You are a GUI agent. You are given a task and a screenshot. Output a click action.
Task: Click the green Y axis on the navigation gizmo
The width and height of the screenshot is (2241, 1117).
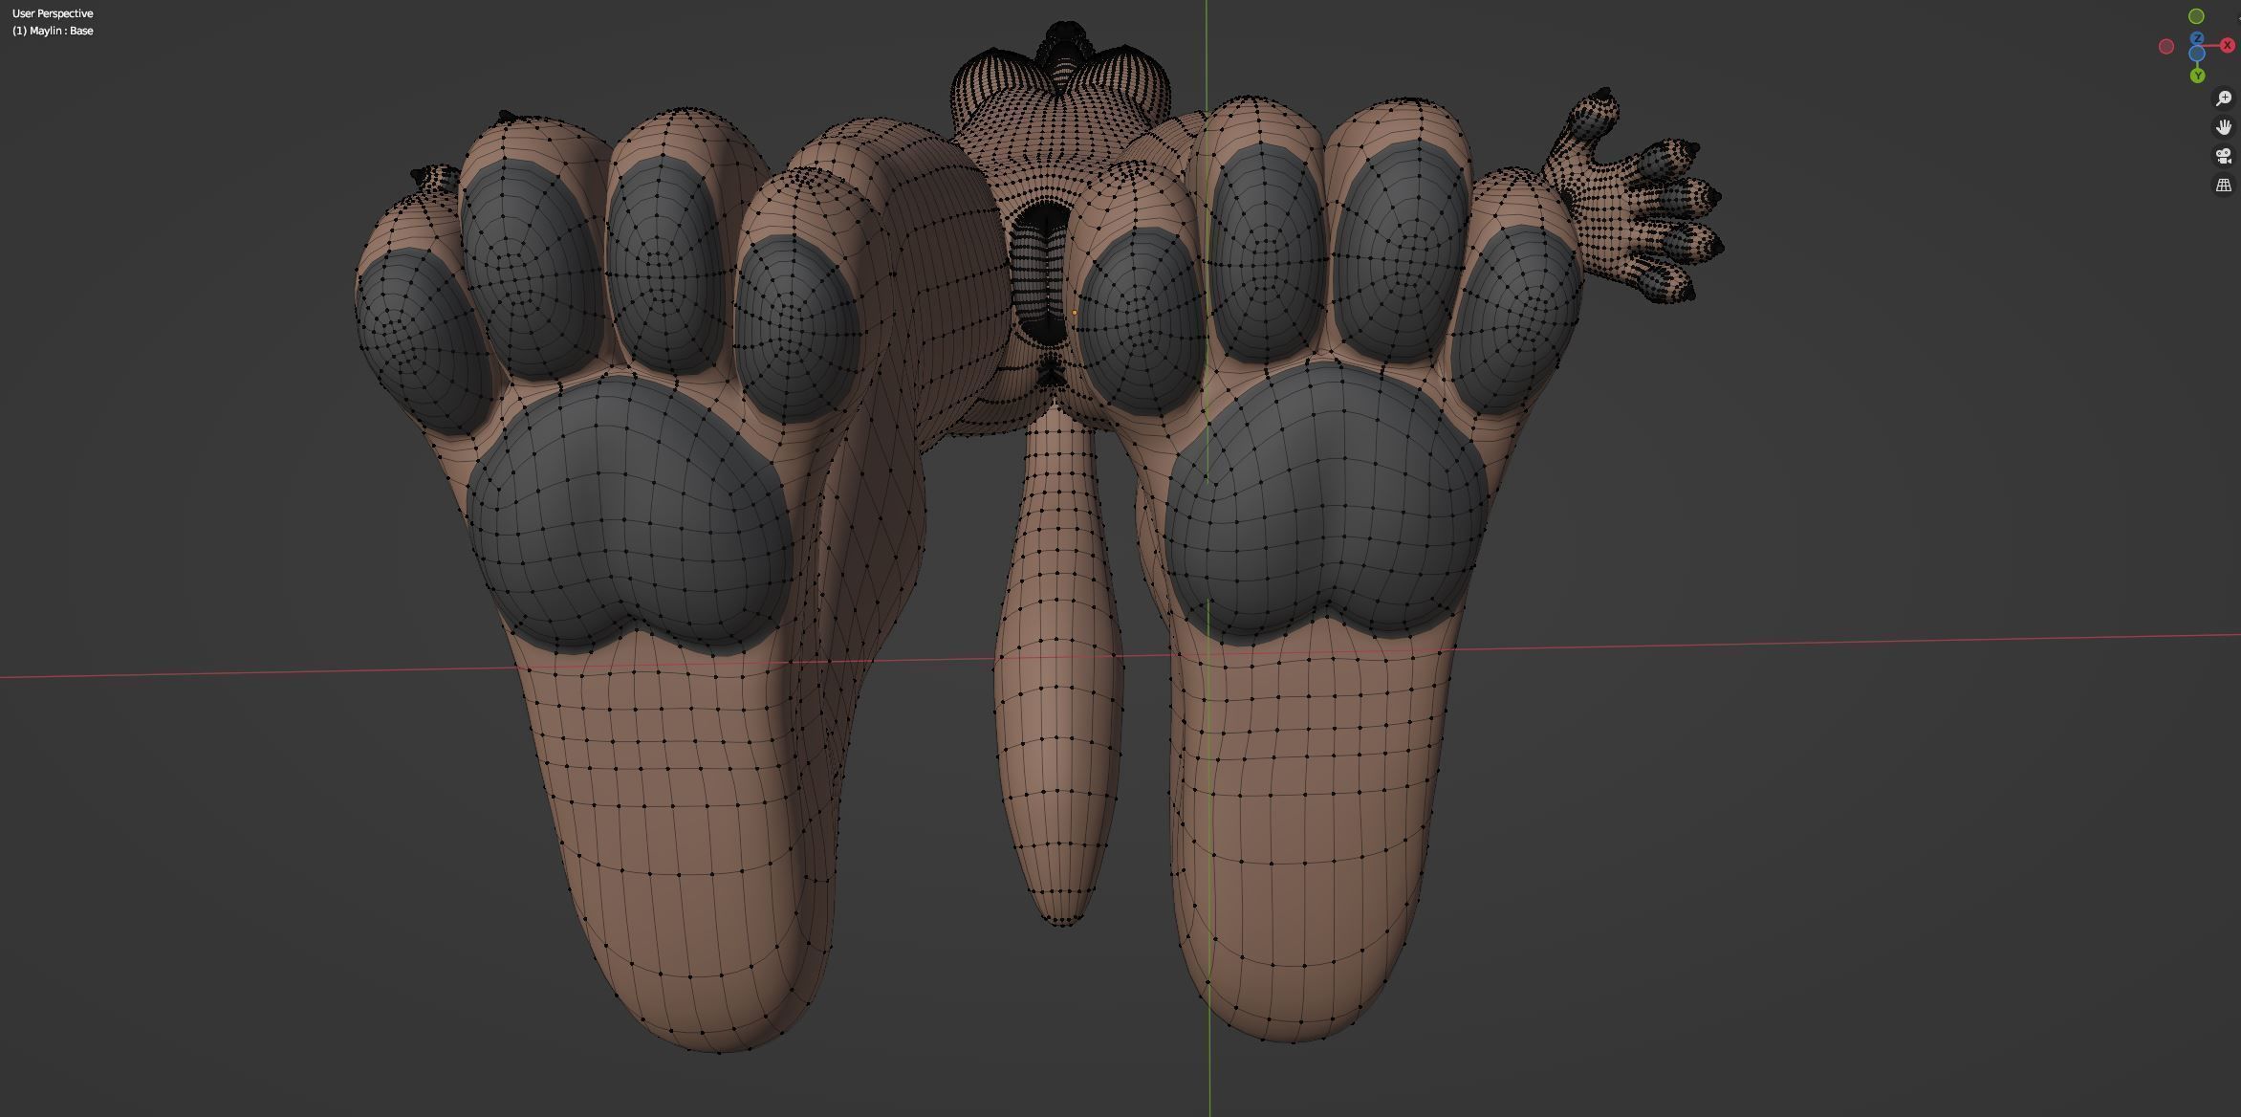(2198, 76)
